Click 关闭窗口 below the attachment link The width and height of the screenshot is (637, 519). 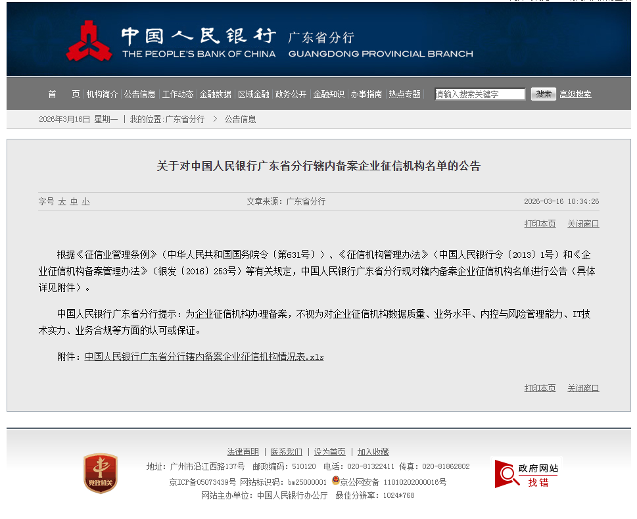click(583, 388)
